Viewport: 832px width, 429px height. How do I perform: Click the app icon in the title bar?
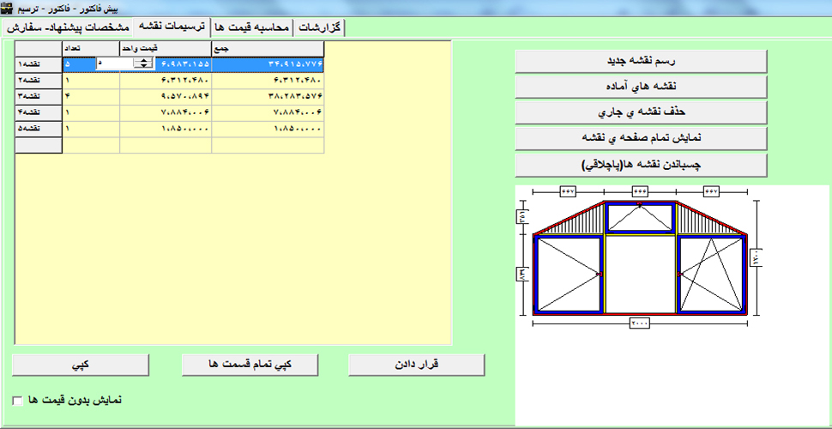point(8,8)
